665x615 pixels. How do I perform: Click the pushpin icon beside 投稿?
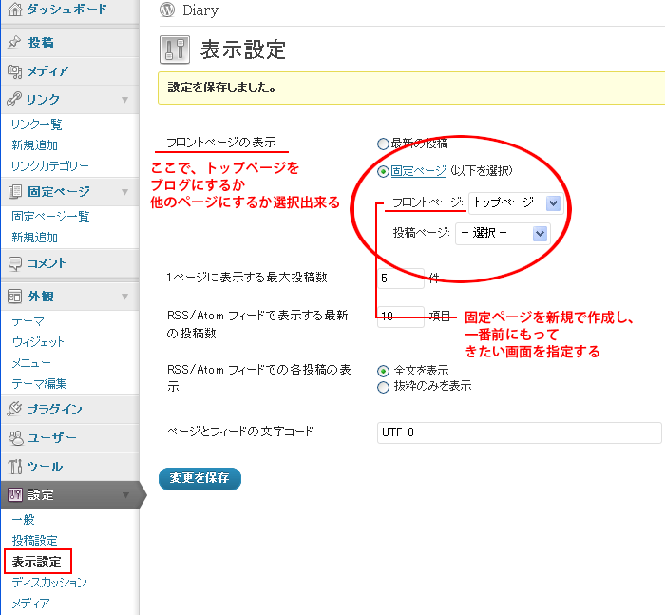14,43
